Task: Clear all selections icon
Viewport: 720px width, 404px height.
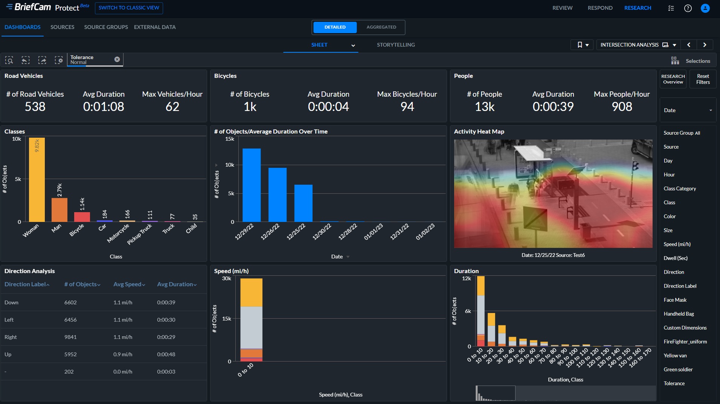Action: click(x=59, y=60)
